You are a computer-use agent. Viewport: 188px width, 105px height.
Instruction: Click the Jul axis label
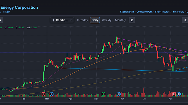click(145, 99)
